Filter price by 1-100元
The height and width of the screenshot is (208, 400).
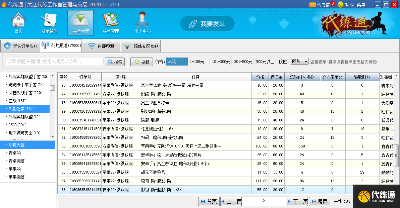coord(199,62)
